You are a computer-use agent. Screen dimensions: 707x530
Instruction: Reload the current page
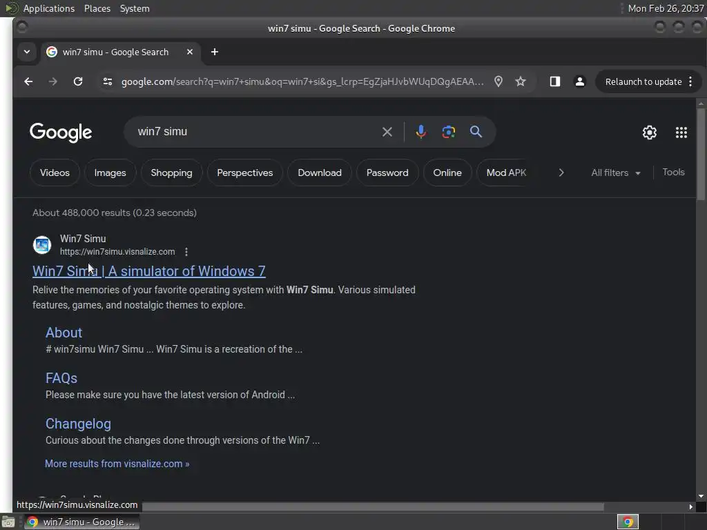(x=78, y=81)
